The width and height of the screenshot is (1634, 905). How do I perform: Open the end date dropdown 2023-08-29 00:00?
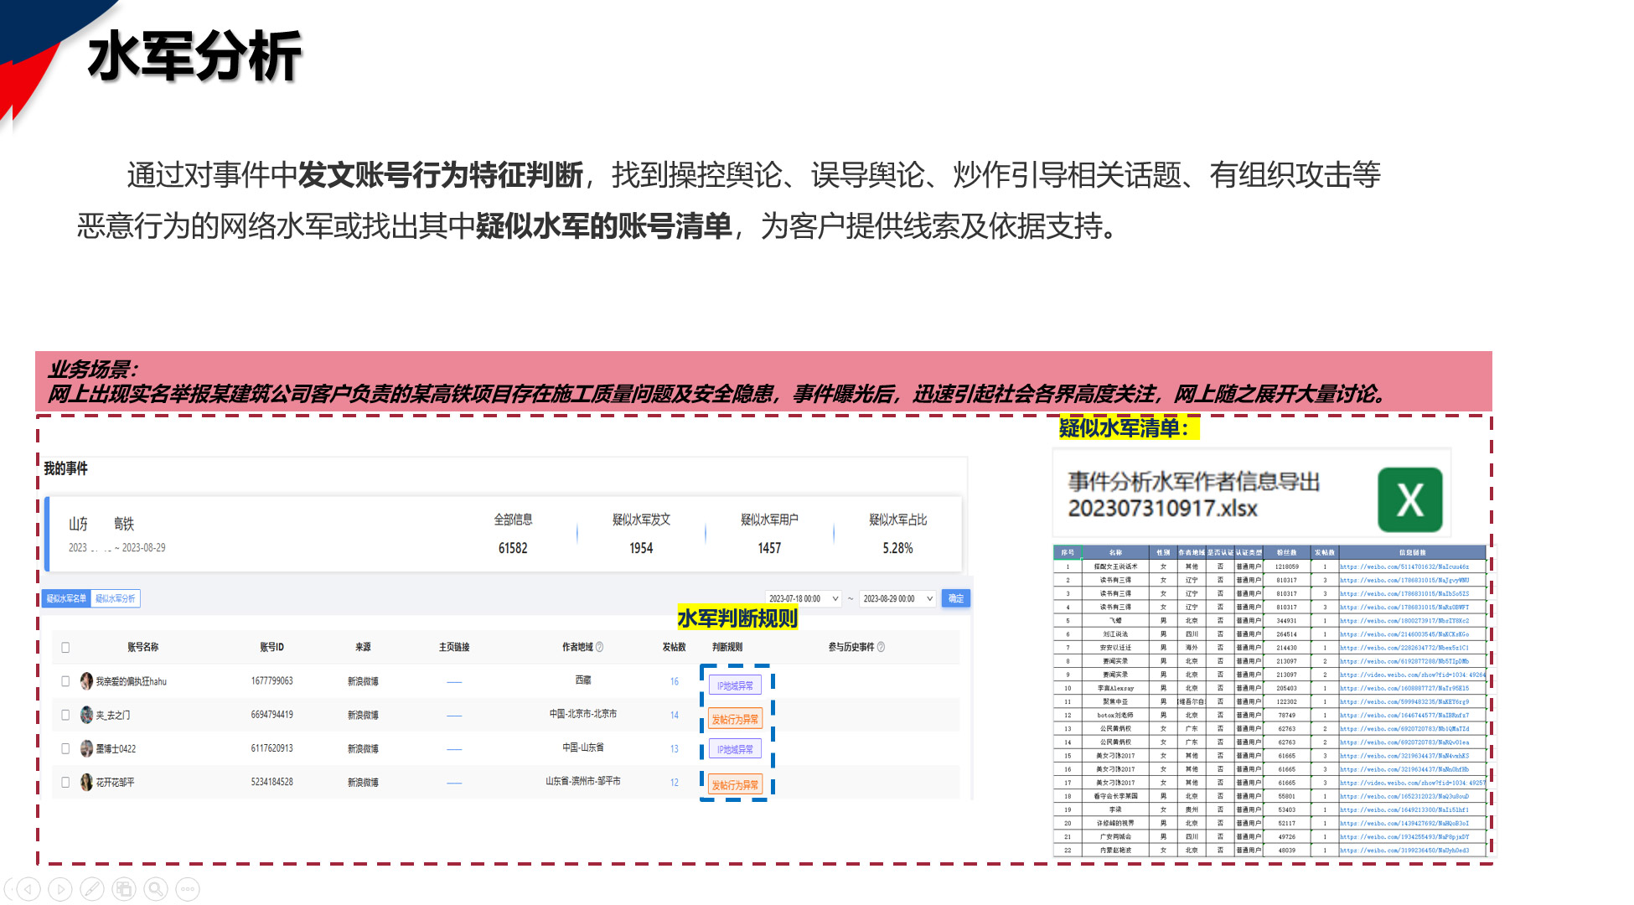point(897,598)
